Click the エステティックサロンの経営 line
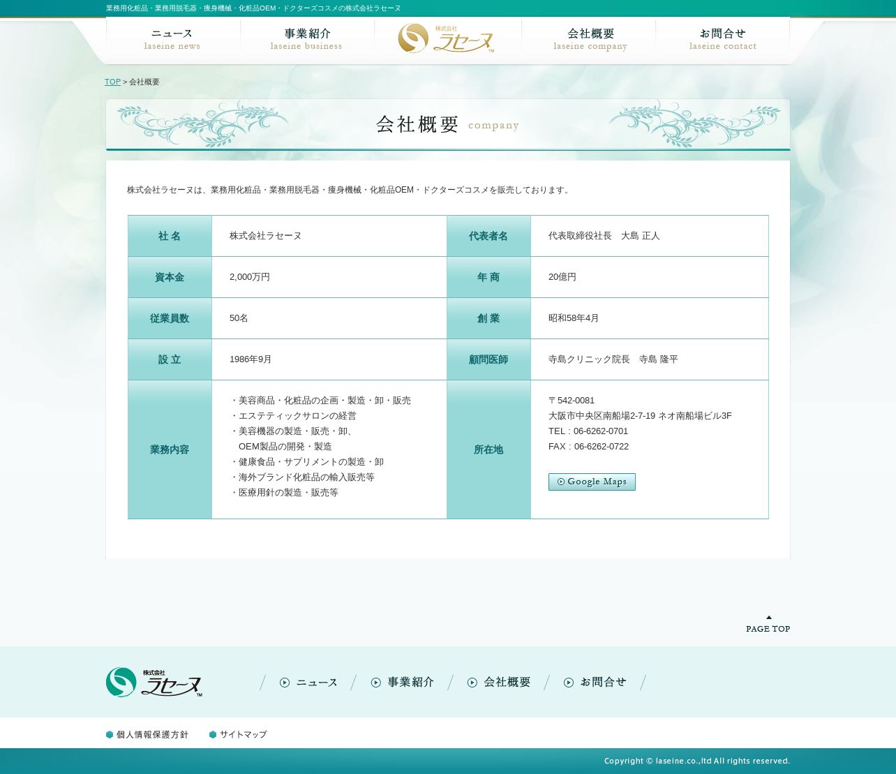The height and width of the screenshot is (774, 896). (x=293, y=416)
